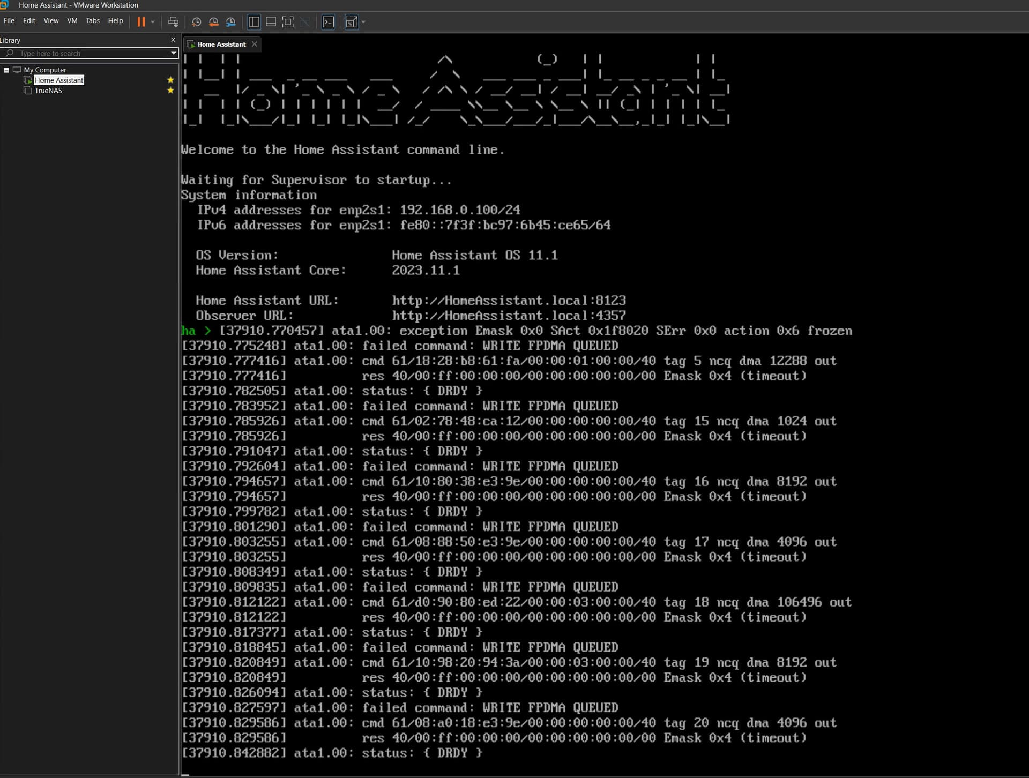Select the My Computer monitor icon
The image size is (1029, 778).
coord(18,69)
